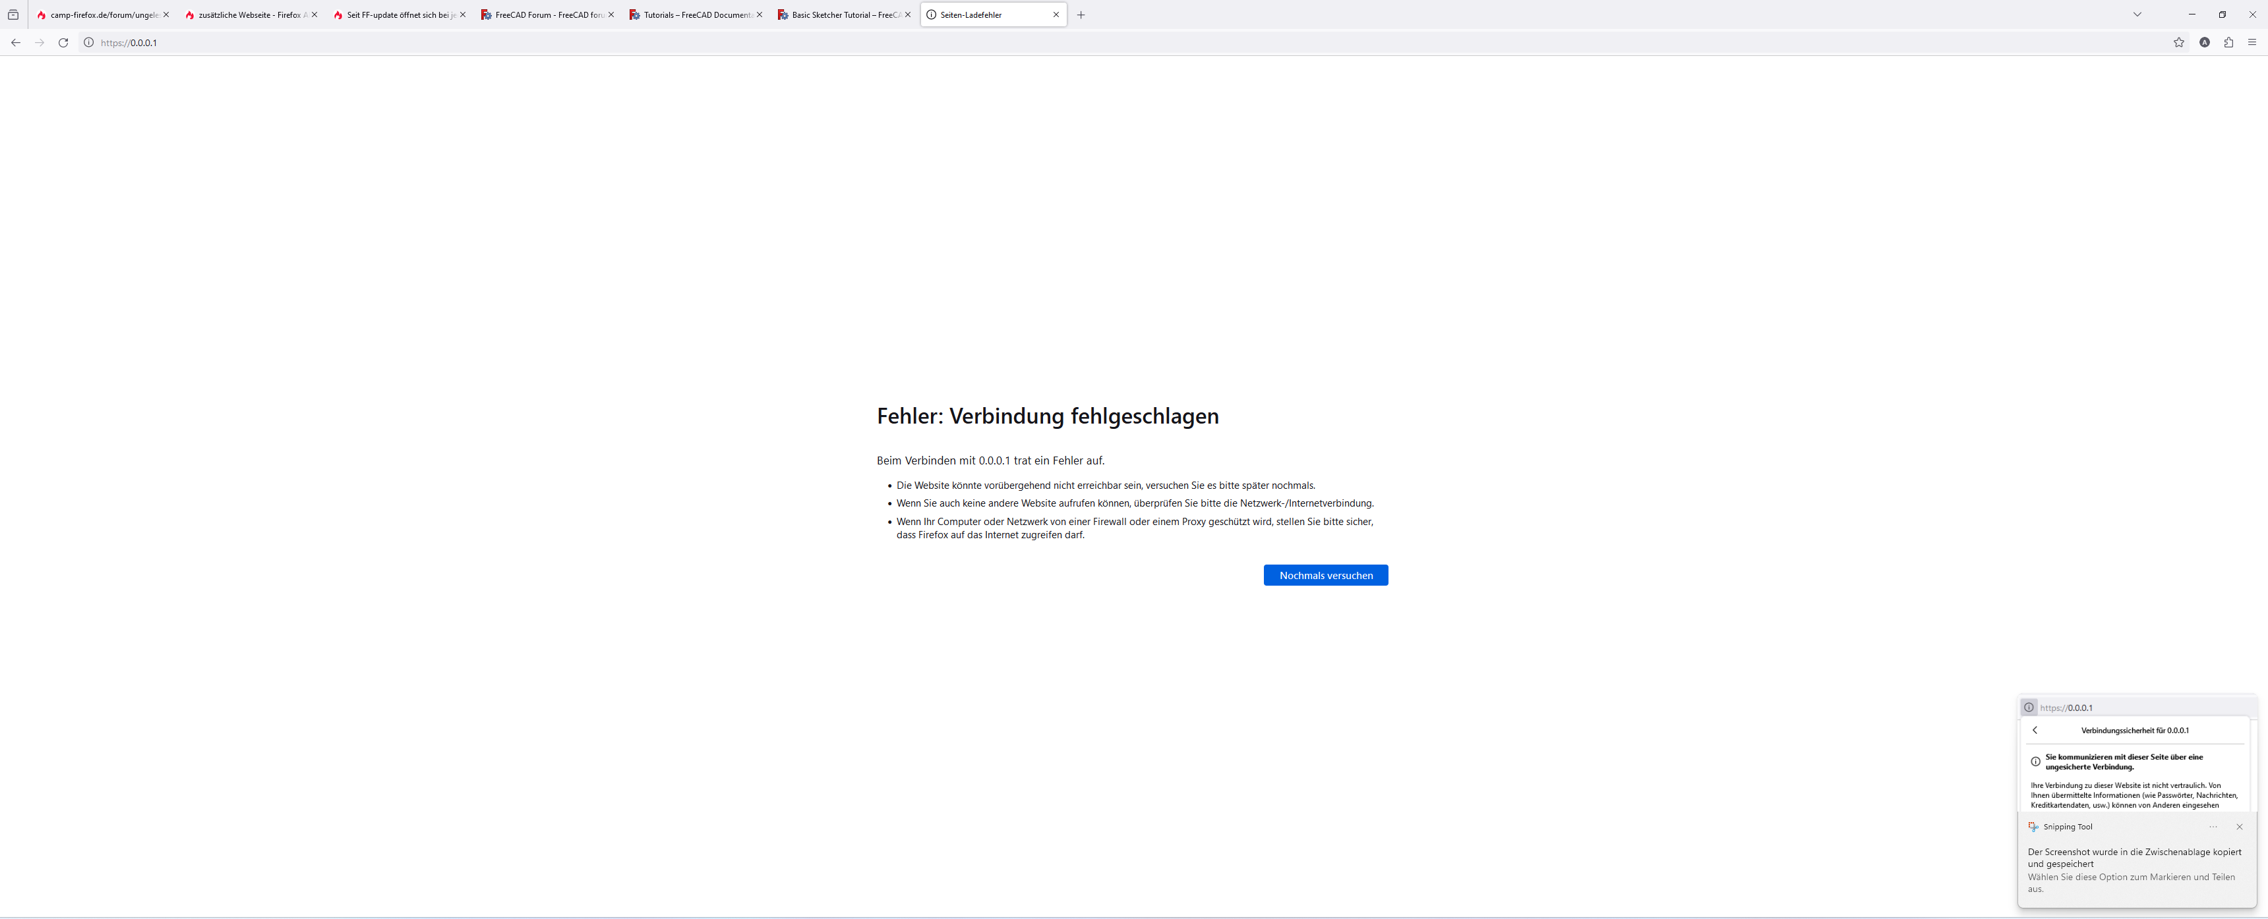Expand the list all tabs dropdown arrow
2268x919 pixels.
[2137, 15]
